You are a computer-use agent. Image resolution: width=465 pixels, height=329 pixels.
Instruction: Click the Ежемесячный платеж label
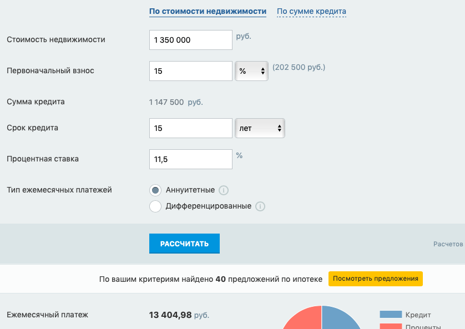[48, 315]
